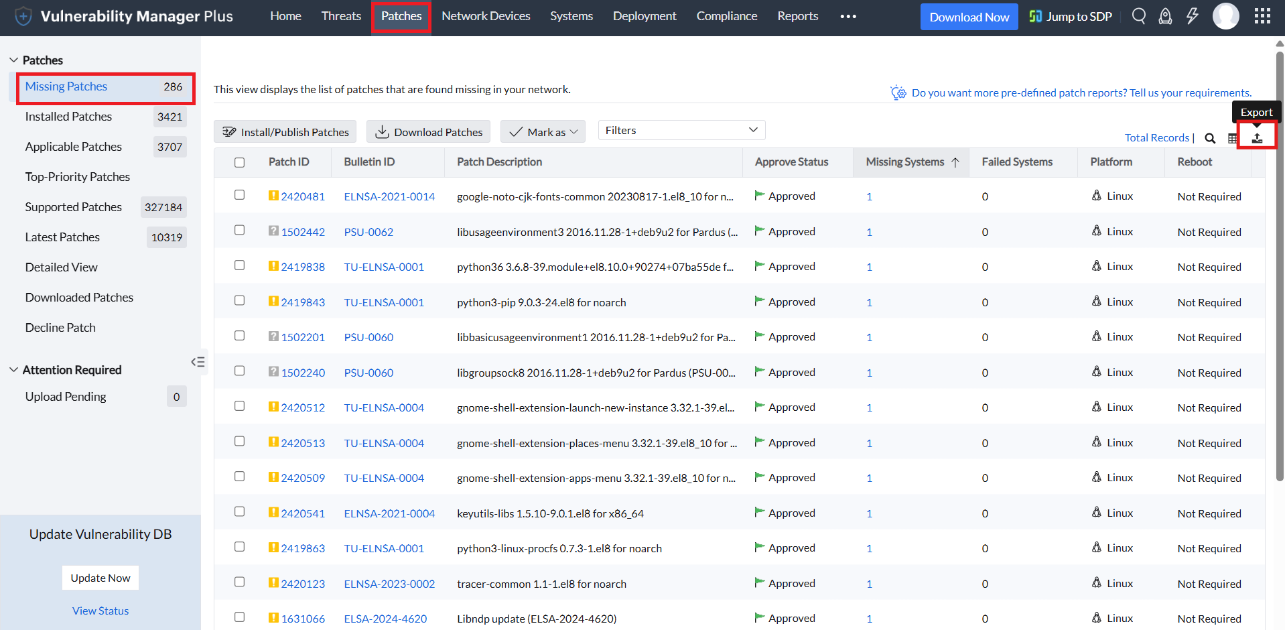
Task: Open patch ID 2420509 details
Action: click(x=303, y=478)
